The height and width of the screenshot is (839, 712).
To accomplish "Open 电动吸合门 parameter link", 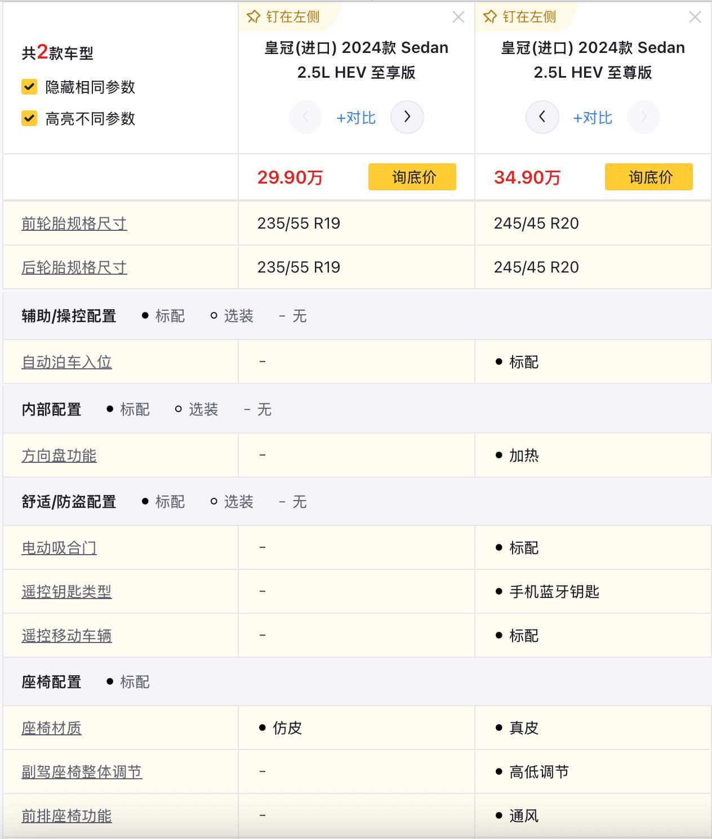I will [59, 548].
